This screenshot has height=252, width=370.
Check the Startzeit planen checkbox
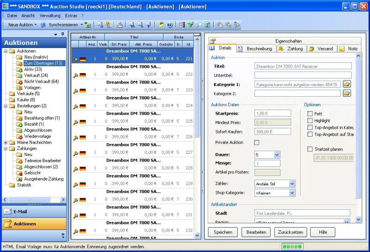(310, 149)
